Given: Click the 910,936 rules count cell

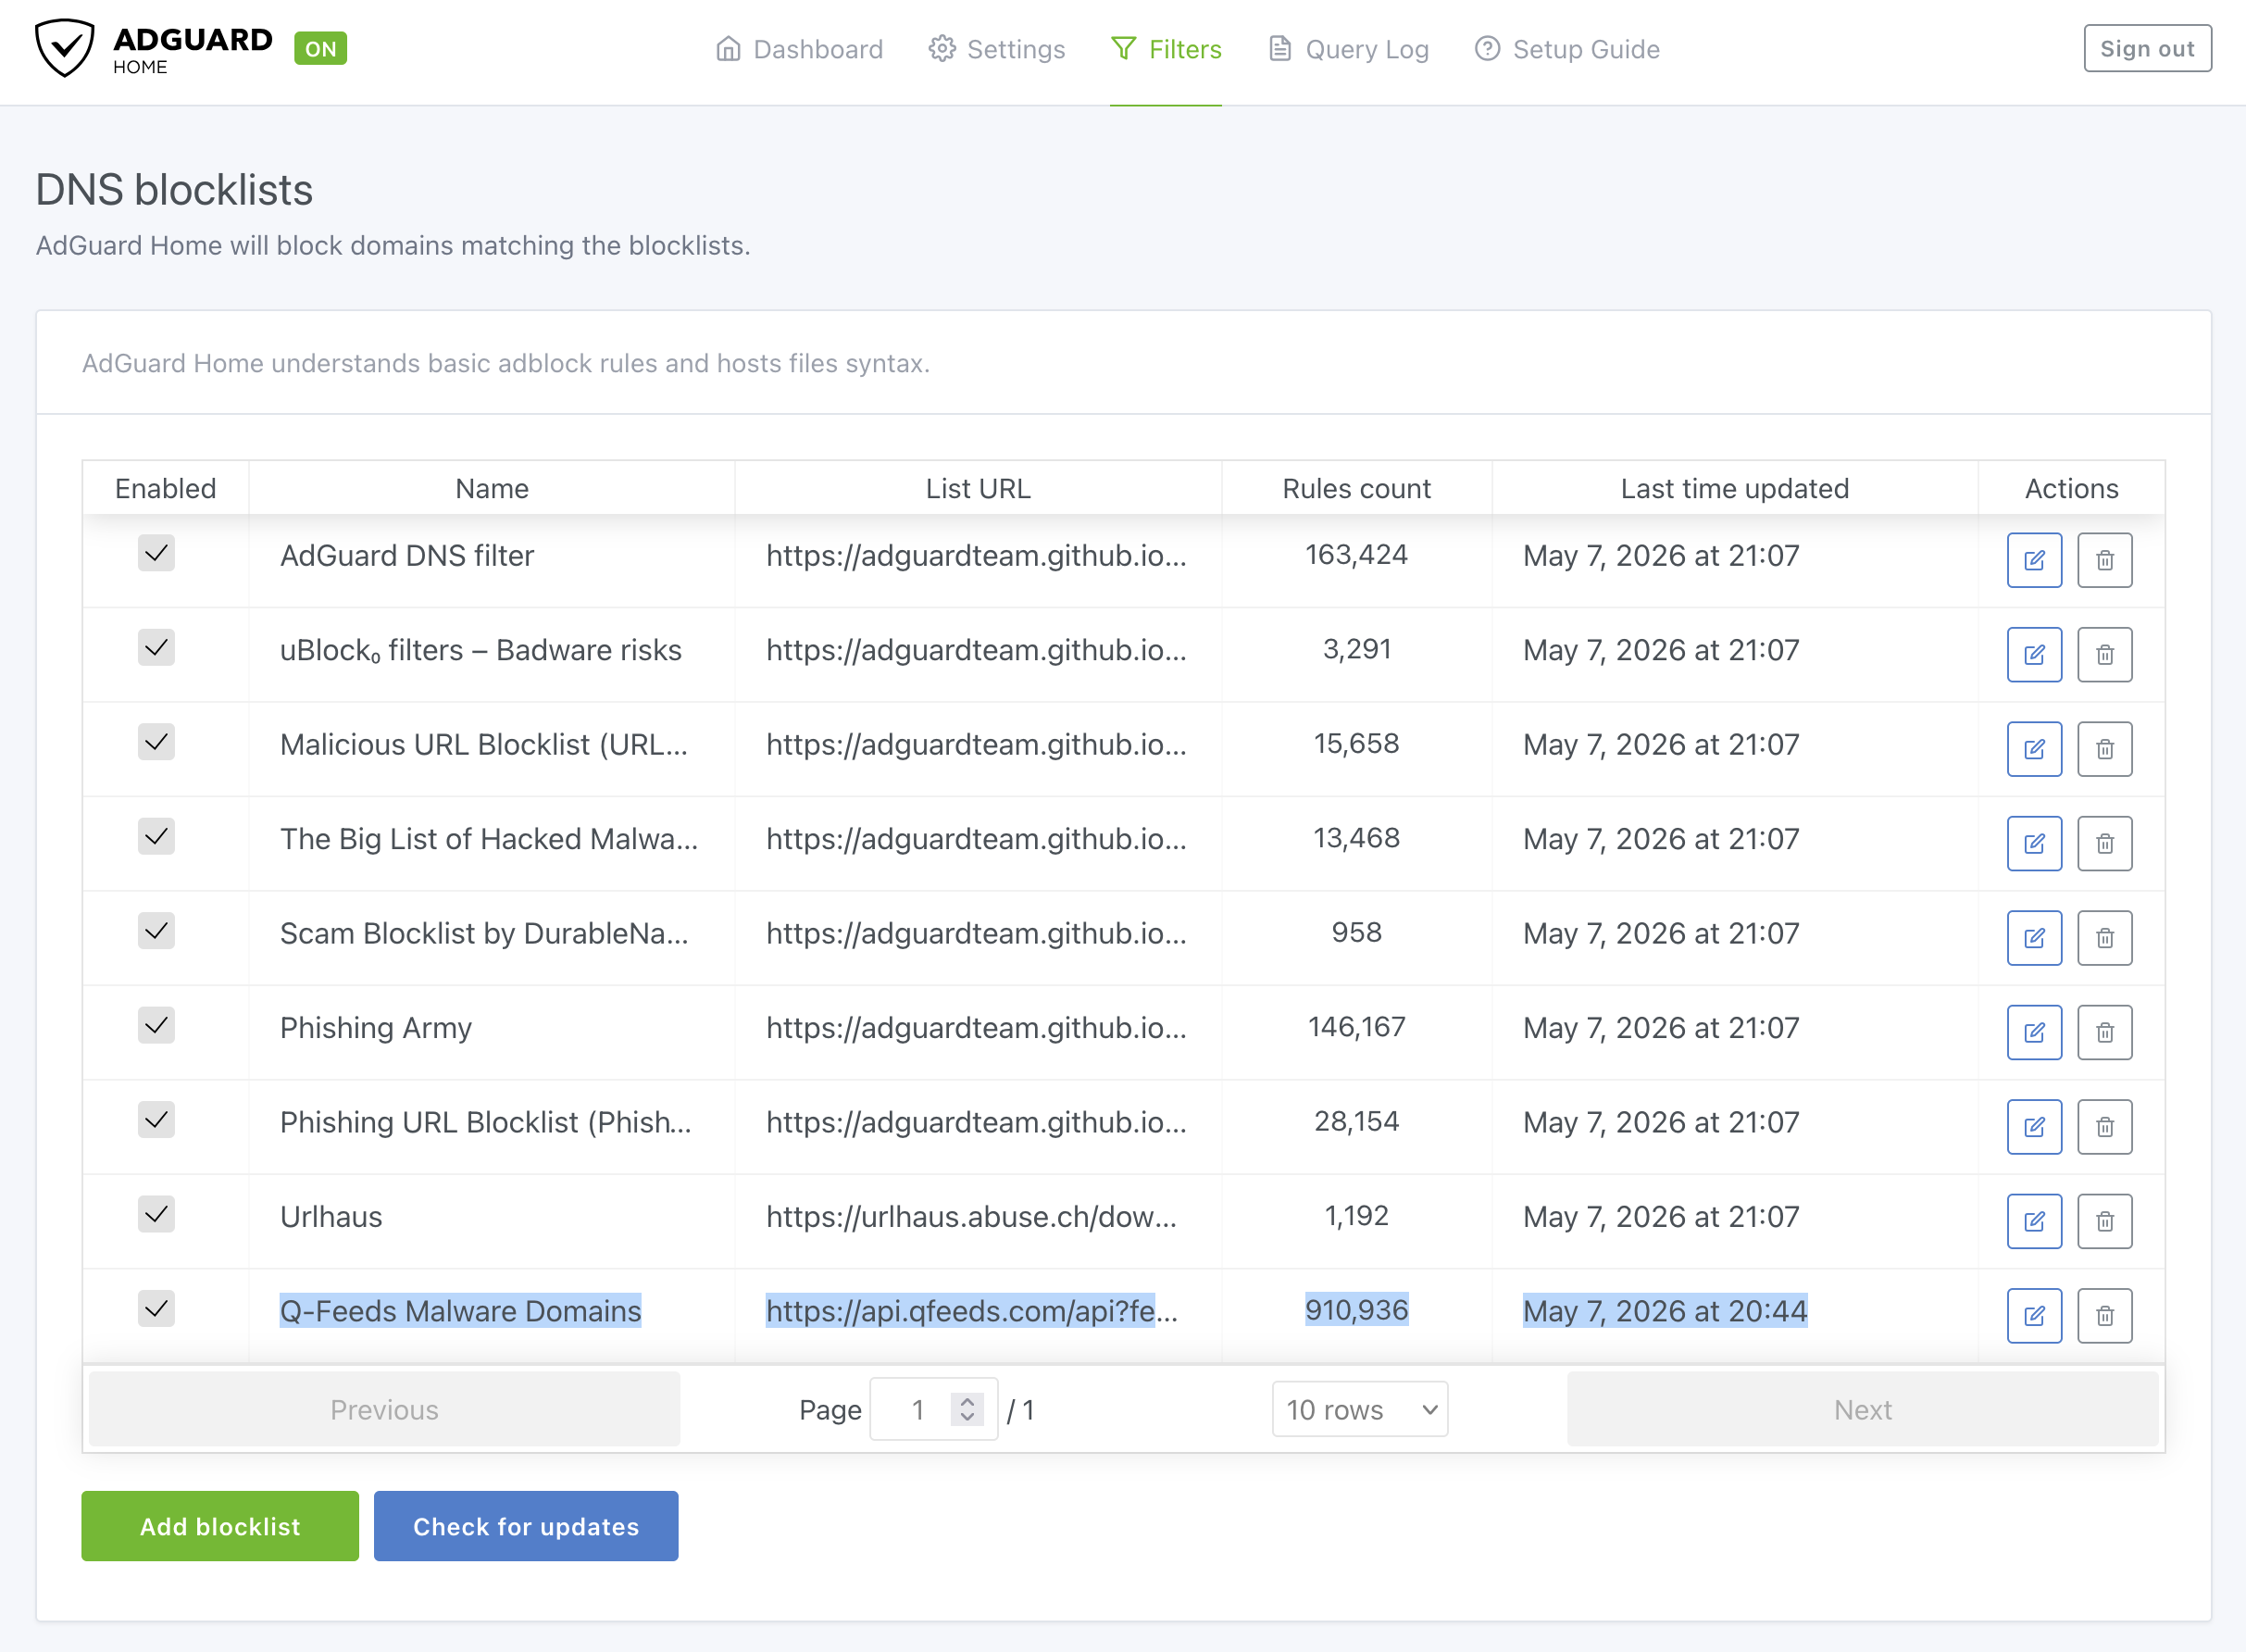Looking at the screenshot, I should point(1356,1310).
